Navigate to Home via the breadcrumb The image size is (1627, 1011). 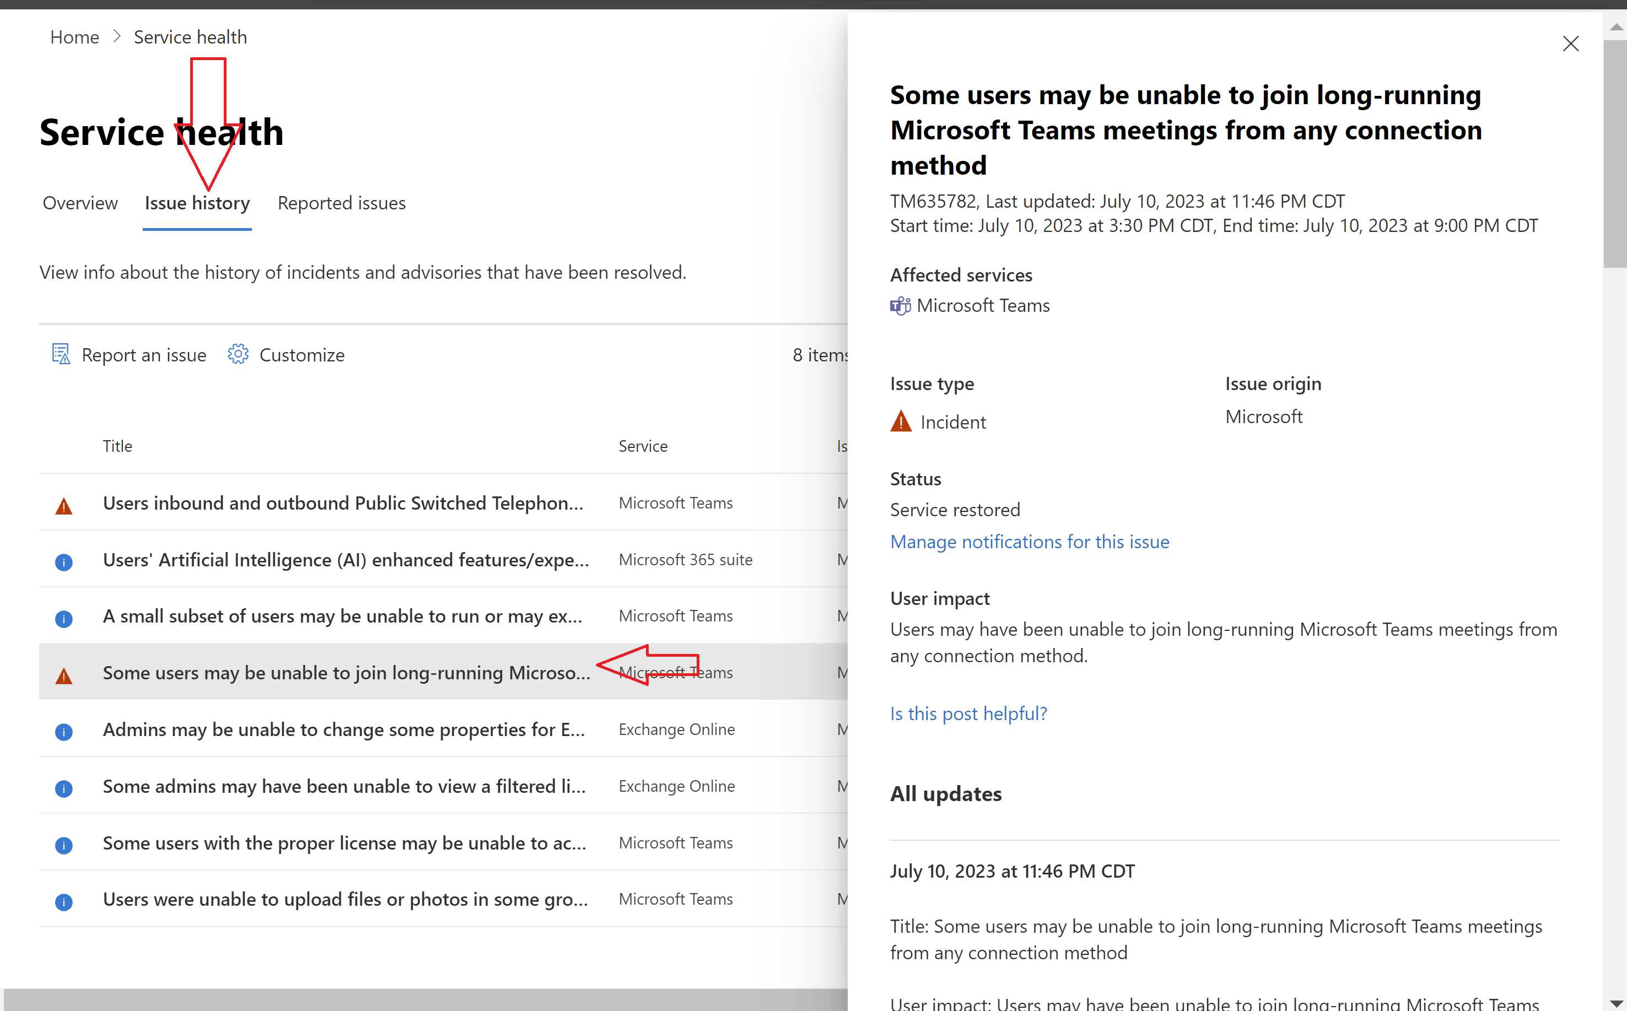73,37
